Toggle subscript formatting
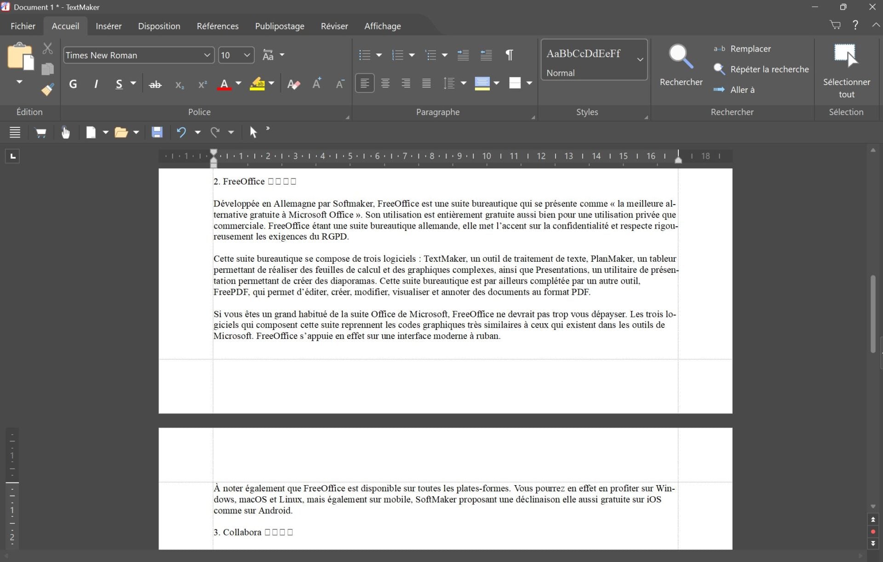Image resolution: width=883 pixels, height=562 pixels. [179, 84]
